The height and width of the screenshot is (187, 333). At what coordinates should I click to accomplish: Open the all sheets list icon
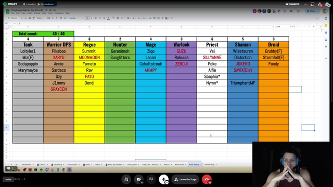point(16,165)
